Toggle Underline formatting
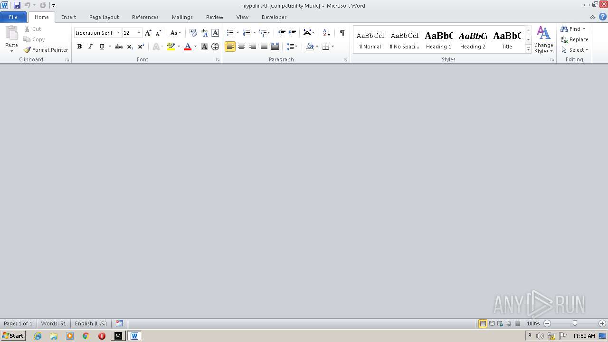This screenshot has width=608, height=342. tap(102, 47)
